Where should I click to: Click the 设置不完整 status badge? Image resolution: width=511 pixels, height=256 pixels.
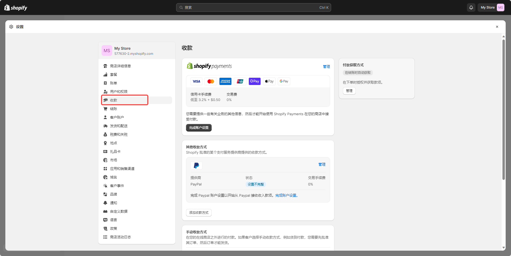(255, 184)
